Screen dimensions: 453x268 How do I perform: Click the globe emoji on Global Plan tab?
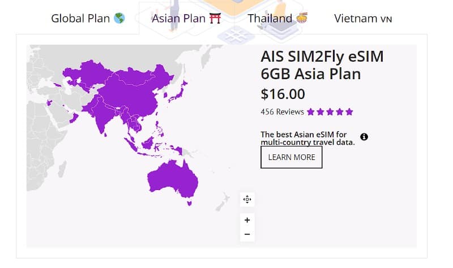click(x=119, y=18)
